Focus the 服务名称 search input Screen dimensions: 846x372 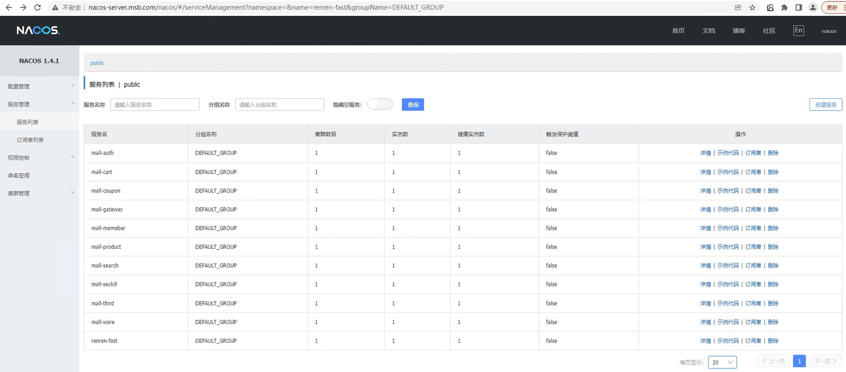(x=155, y=105)
